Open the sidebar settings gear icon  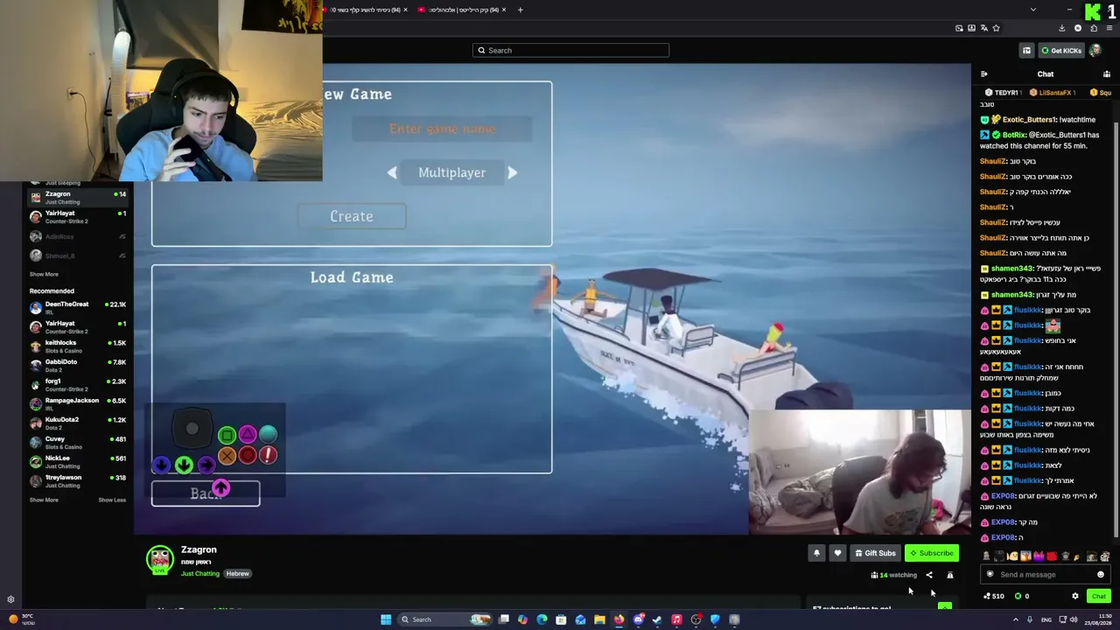[x=10, y=599]
